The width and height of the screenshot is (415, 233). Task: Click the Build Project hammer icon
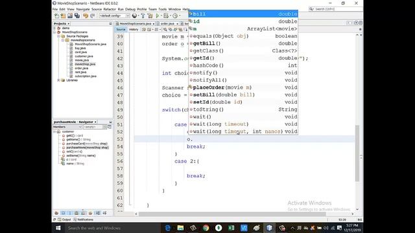coord(143,16)
